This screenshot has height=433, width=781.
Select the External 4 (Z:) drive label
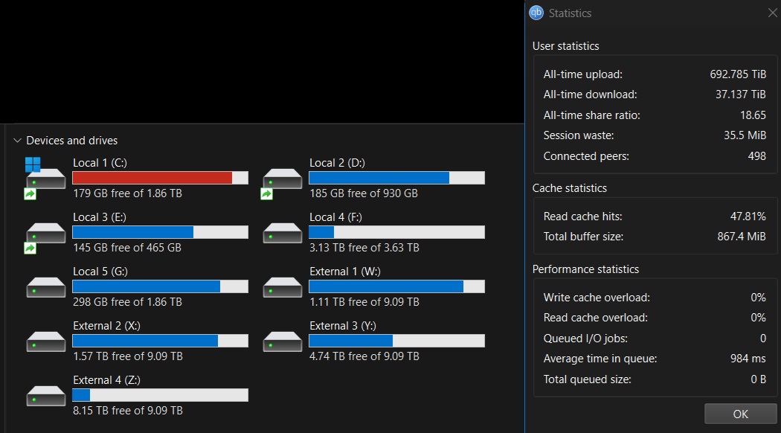pos(106,380)
